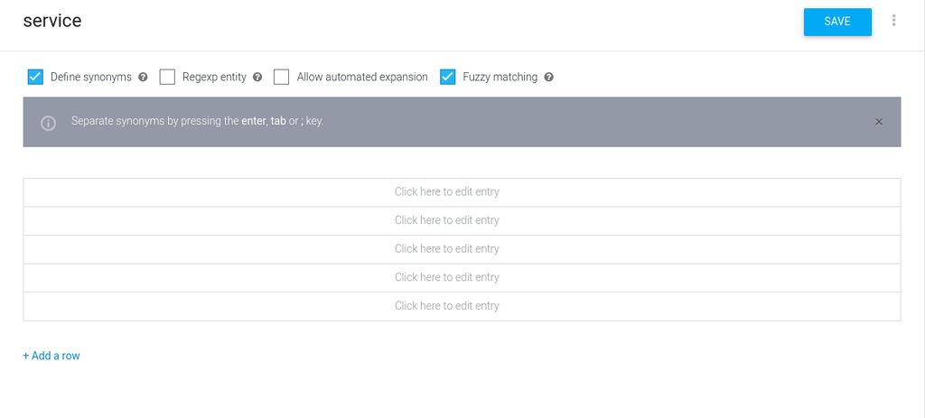Click help icon next to Define synonyms
Screen dimensions: 925x418
pos(143,78)
